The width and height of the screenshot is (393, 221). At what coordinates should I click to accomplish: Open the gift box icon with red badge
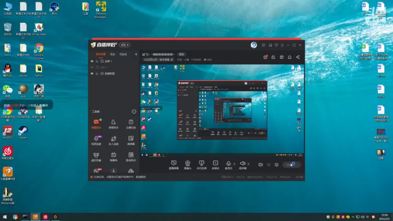point(265,57)
